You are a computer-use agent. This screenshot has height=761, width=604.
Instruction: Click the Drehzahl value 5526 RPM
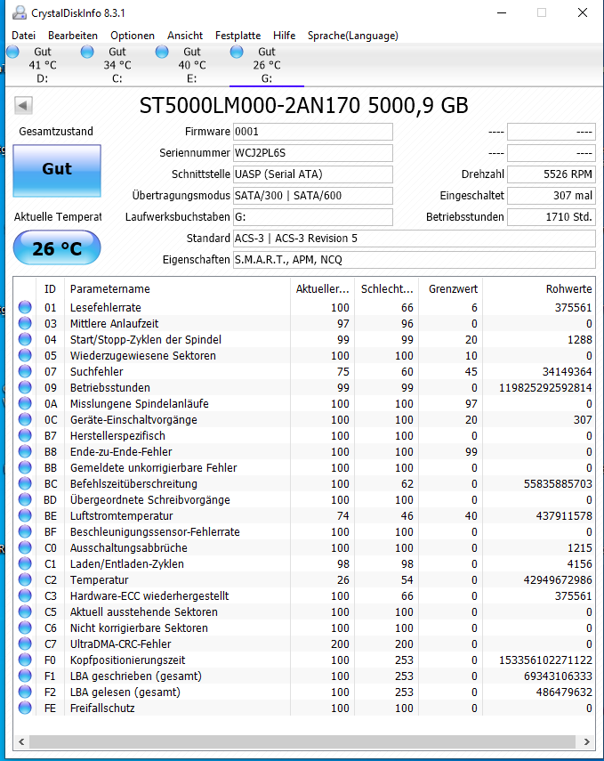pos(552,174)
